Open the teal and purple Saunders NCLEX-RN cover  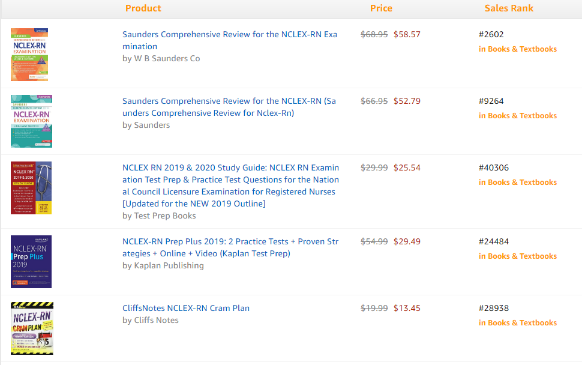(x=31, y=121)
